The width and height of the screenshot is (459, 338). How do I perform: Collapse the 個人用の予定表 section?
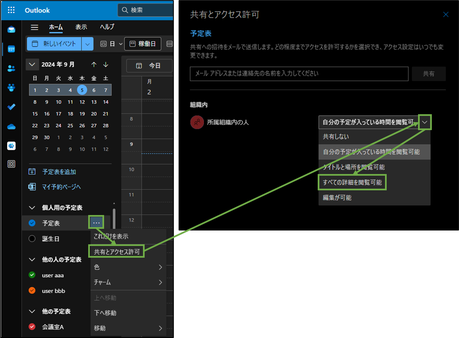[32, 207]
